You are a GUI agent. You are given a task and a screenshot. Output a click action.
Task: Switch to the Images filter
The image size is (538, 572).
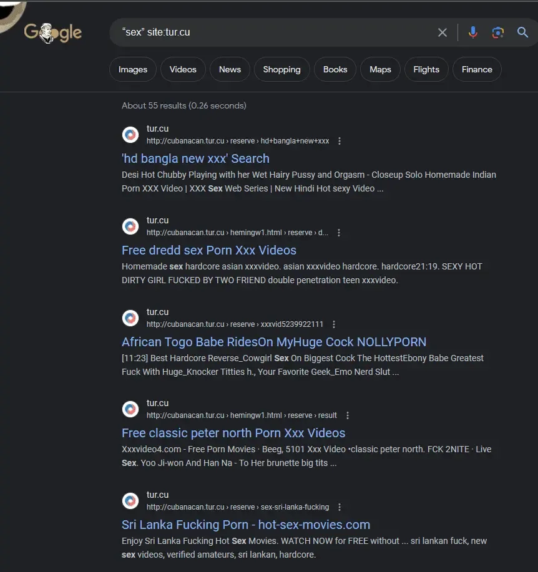click(x=133, y=69)
